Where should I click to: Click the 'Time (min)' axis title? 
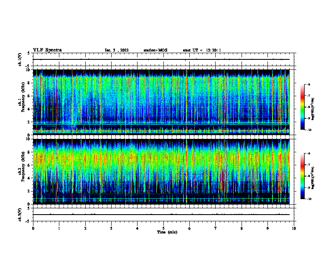(x=167, y=232)
